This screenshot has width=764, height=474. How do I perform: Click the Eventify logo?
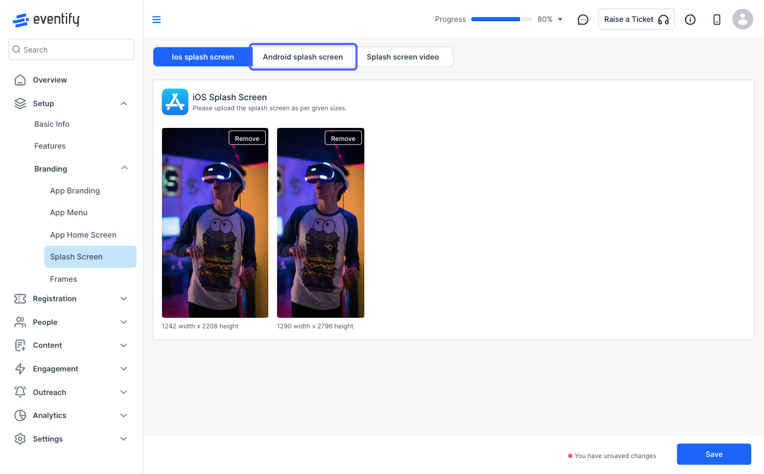coord(46,19)
